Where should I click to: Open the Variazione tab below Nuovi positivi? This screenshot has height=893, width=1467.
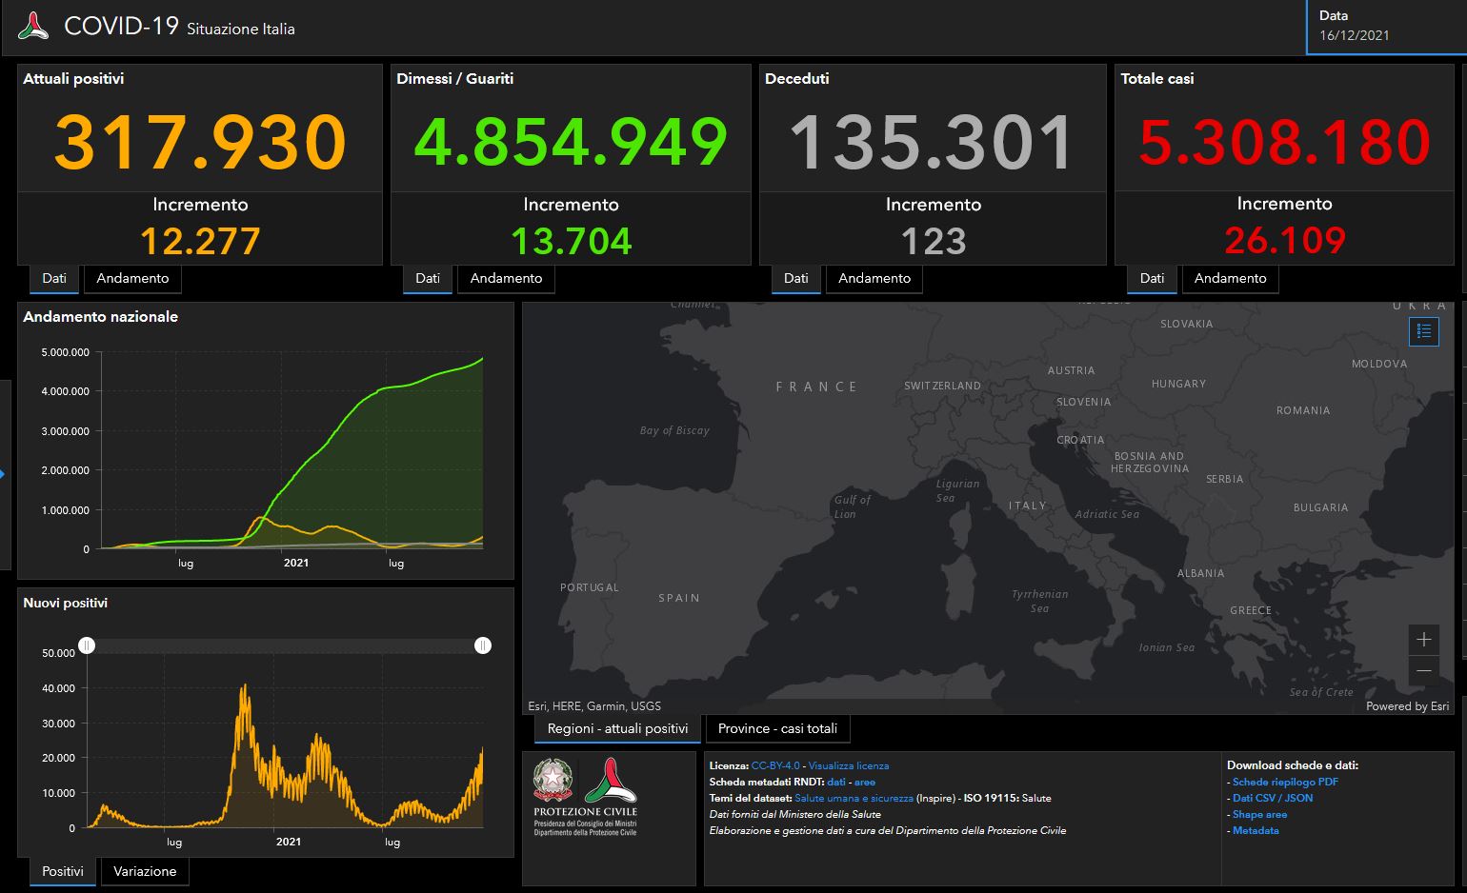(145, 871)
